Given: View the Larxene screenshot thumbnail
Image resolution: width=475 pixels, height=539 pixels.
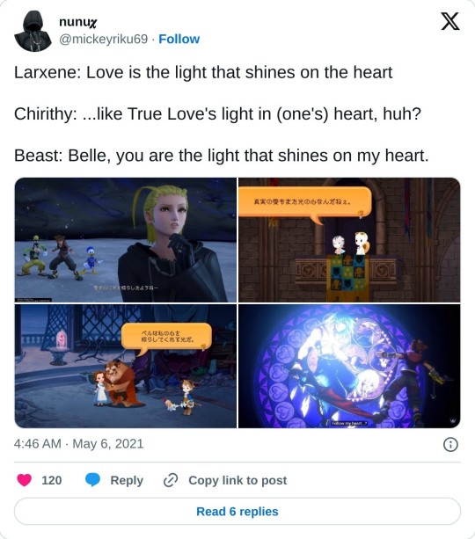Looking at the screenshot, I should pyautogui.click(x=126, y=240).
